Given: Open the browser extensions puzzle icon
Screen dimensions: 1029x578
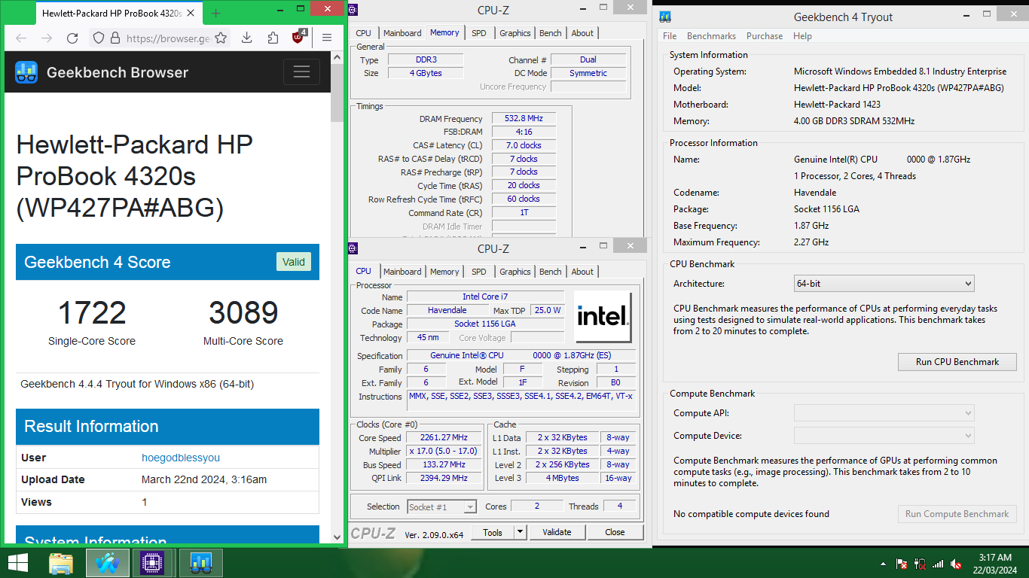Looking at the screenshot, I should 273,38.
